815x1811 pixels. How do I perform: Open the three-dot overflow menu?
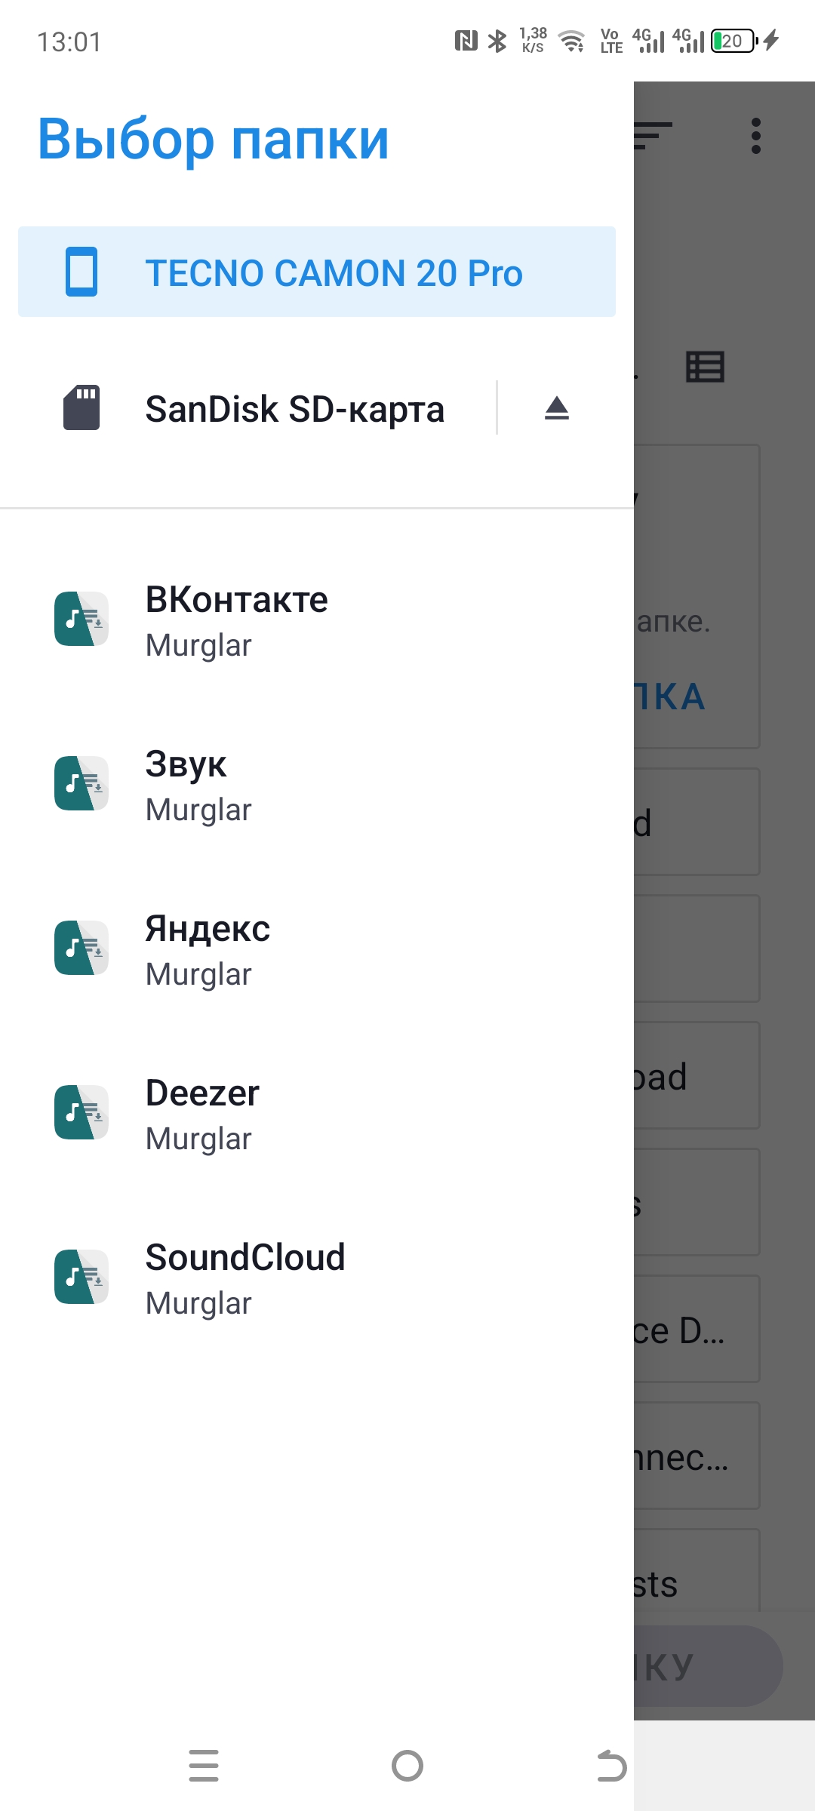pyautogui.click(x=756, y=137)
